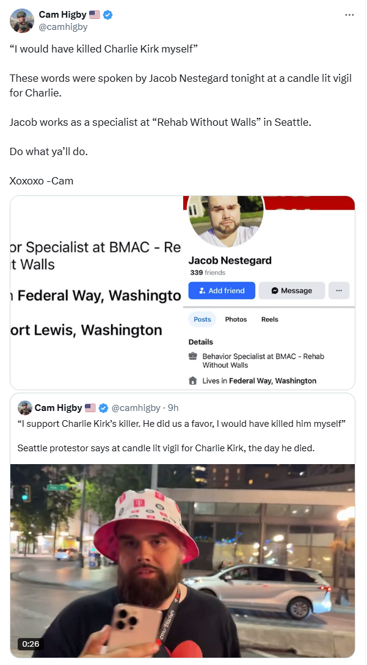The height and width of the screenshot is (665, 367).
Task: Play the video with 0:26 duration
Action: [183, 561]
